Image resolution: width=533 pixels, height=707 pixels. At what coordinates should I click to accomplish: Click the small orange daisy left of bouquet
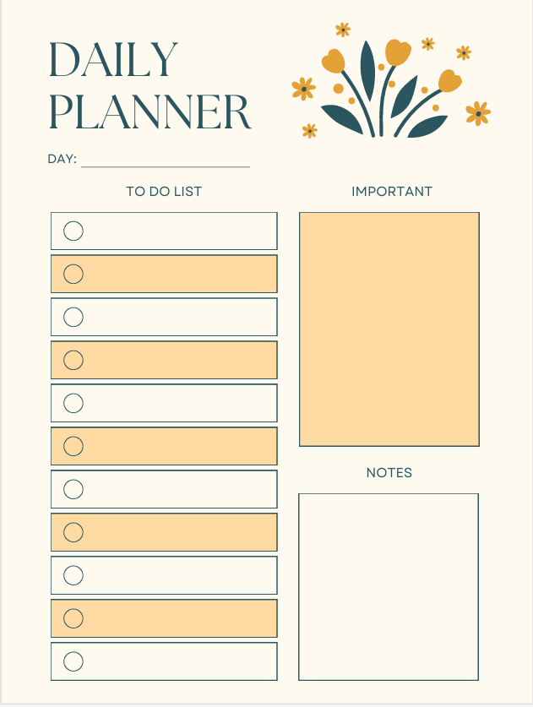[303, 88]
